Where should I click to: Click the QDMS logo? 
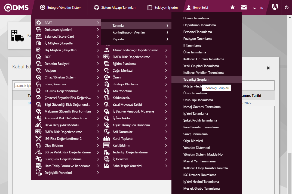pyautogui.click(x=16, y=8)
